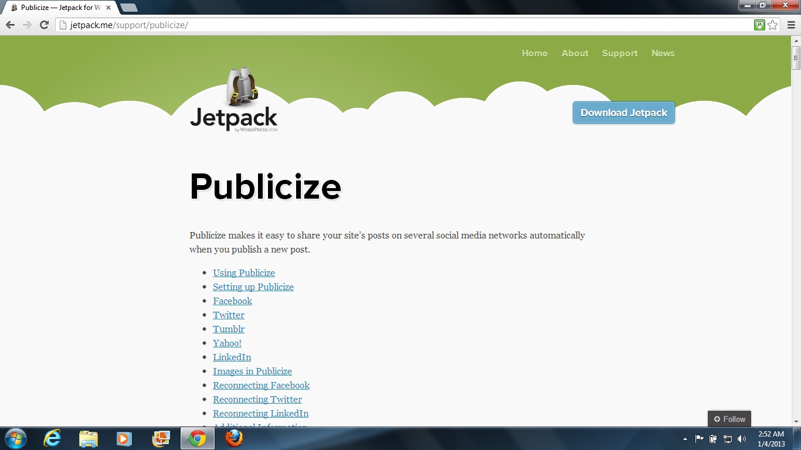
Task: Click the green extension icon in address bar
Action: [x=759, y=25]
